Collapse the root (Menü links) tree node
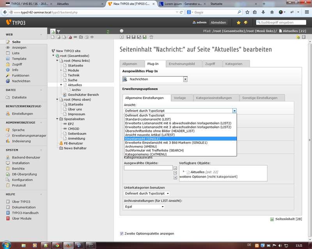 tap(57, 60)
